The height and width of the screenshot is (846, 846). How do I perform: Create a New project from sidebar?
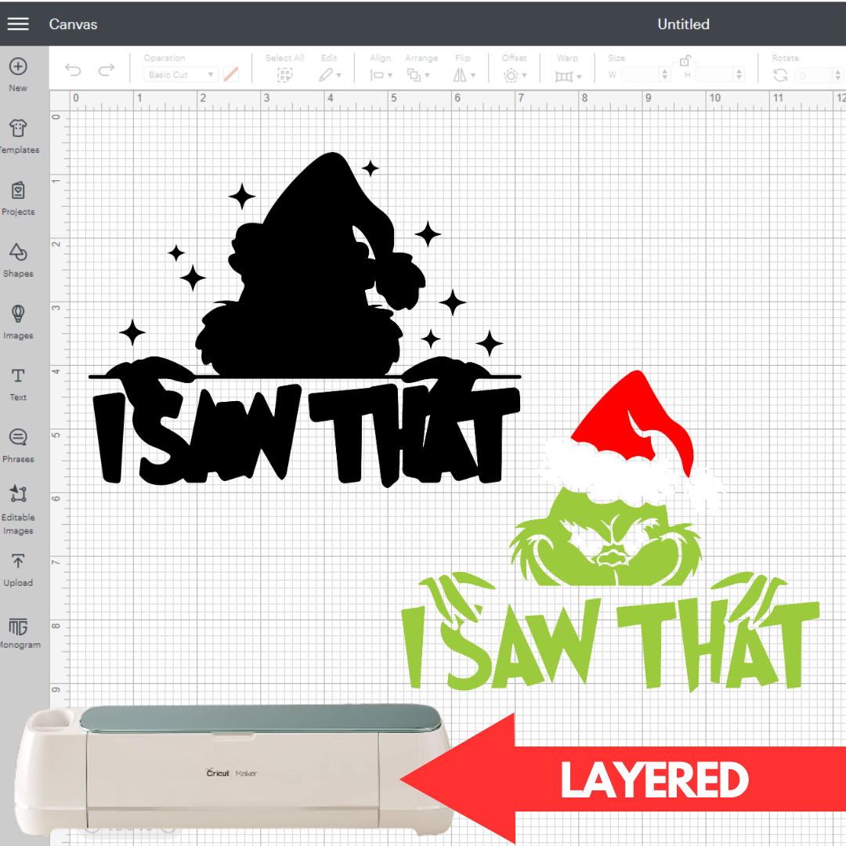click(18, 74)
